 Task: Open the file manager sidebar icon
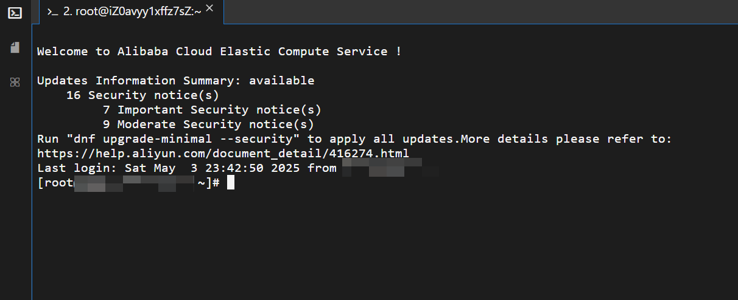(x=15, y=47)
